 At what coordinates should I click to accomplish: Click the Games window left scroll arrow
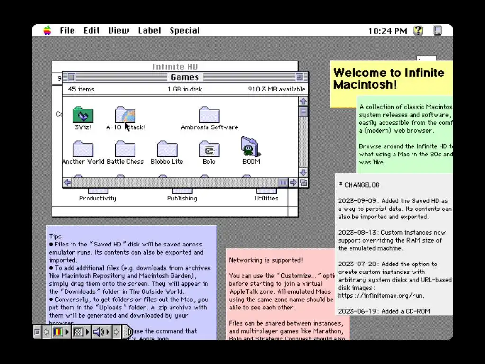[x=67, y=182]
